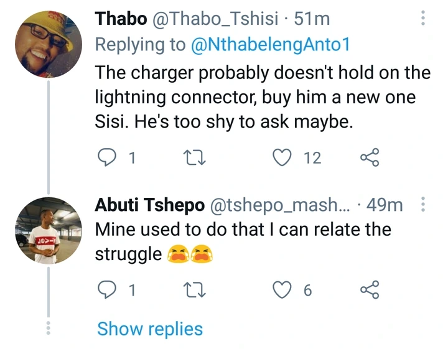Open more options on Abuti Tshepo's tweet

(x=423, y=204)
